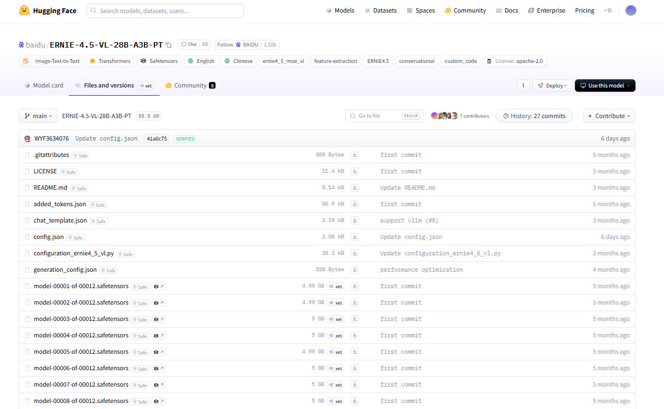Open Community in the navbar
This screenshot has width=664, height=409.
tap(465, 10)
